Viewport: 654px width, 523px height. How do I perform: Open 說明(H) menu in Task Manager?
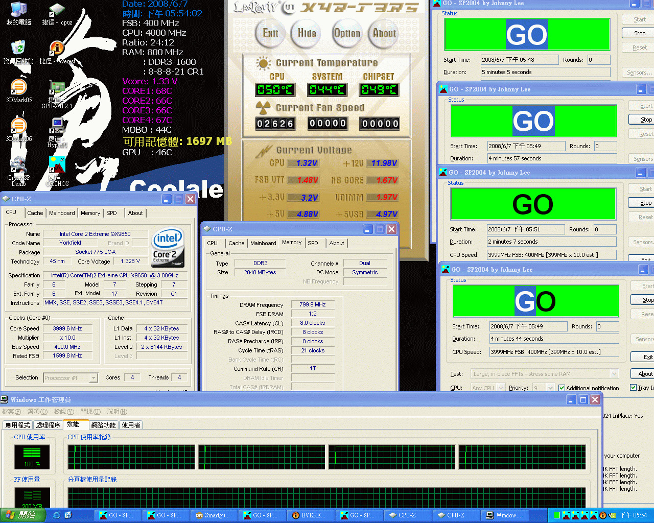[x=117, y=412]
